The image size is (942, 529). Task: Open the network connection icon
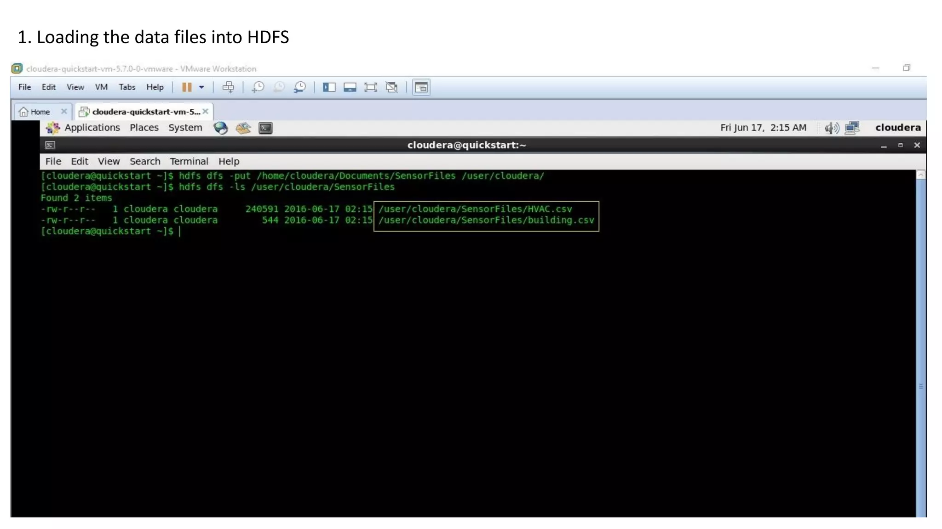(852, 128)
